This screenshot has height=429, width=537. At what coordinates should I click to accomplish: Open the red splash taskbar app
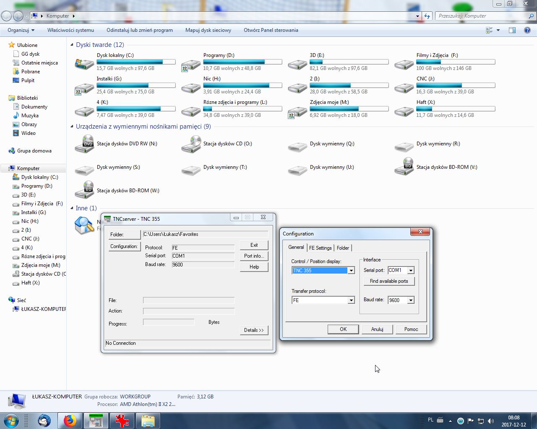(122, 421)
